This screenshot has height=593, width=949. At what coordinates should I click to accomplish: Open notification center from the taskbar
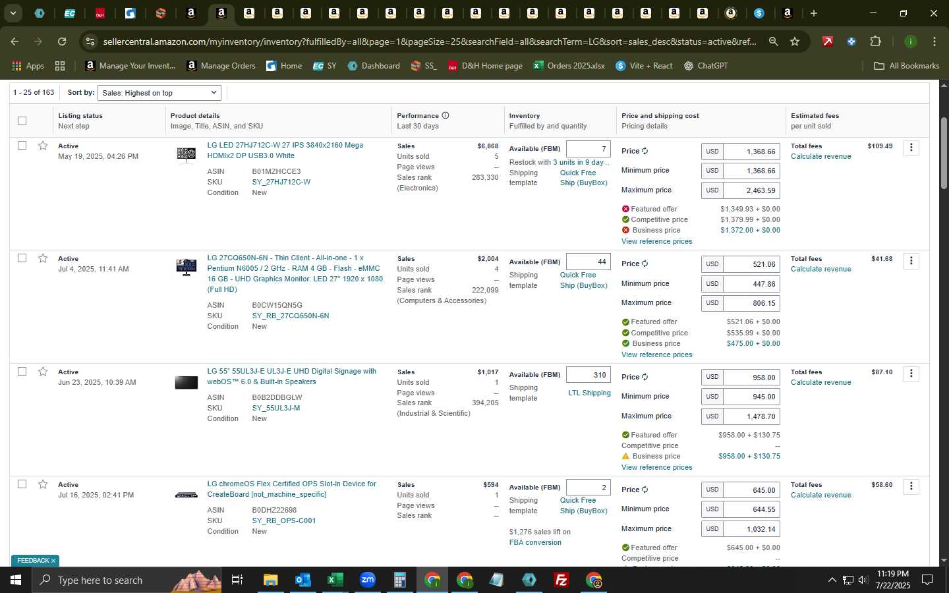click(x=927, y=580)
